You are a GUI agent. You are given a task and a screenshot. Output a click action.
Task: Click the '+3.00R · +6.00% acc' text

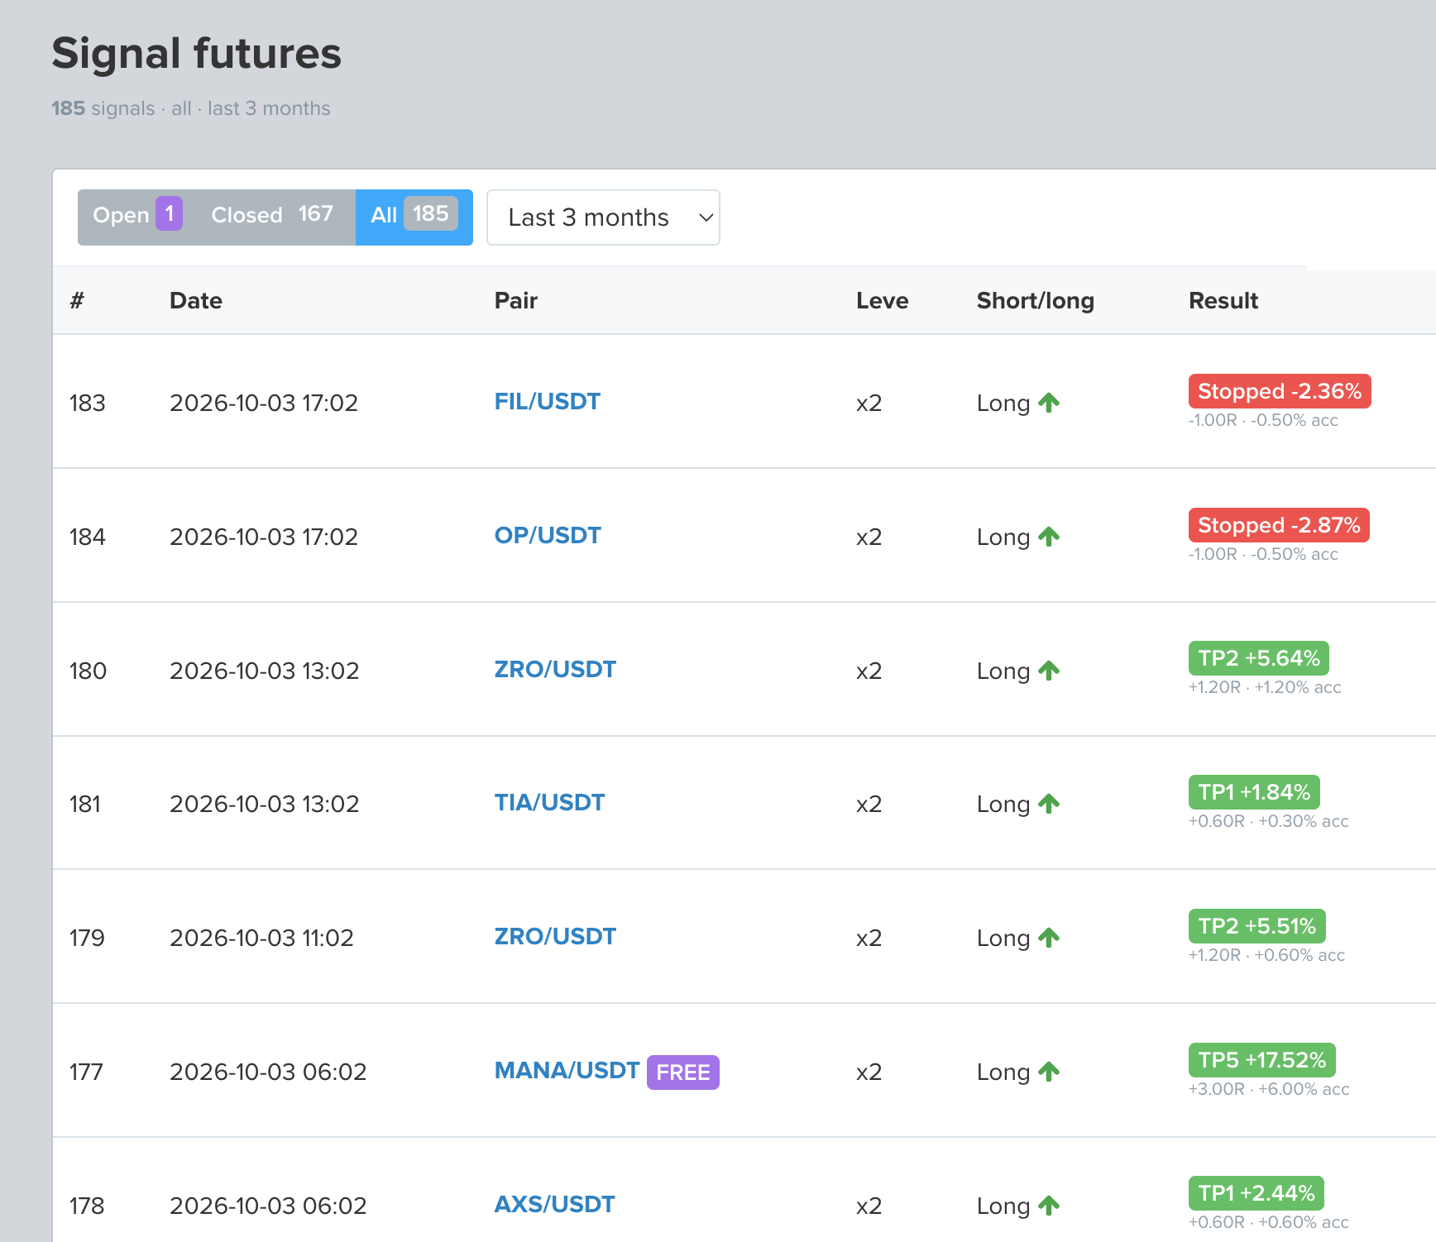click(x=1269, y=1089)
